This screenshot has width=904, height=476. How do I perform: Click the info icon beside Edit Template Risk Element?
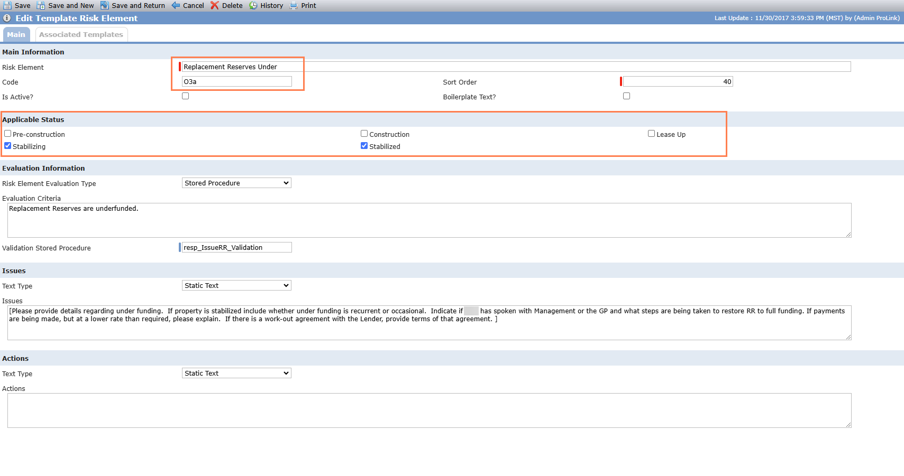click(x=7, y=18)
